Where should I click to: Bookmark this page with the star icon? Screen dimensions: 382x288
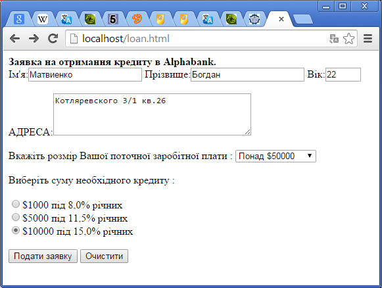(x=348, y=39)
